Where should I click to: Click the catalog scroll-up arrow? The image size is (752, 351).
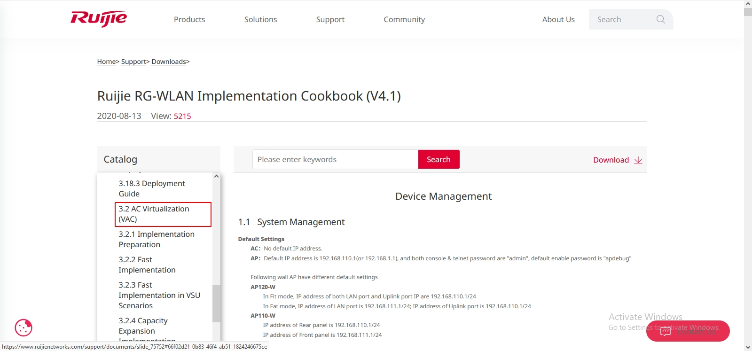(216, 177)
